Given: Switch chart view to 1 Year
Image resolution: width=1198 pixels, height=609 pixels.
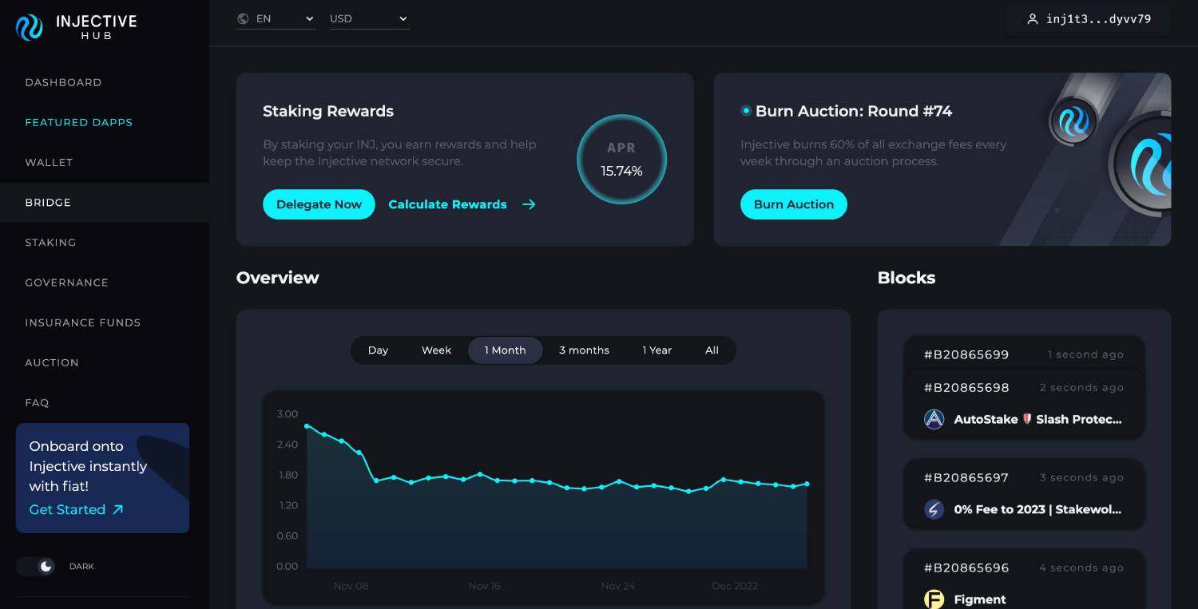Looking at the screenshot, I should [x=657, y=350].
